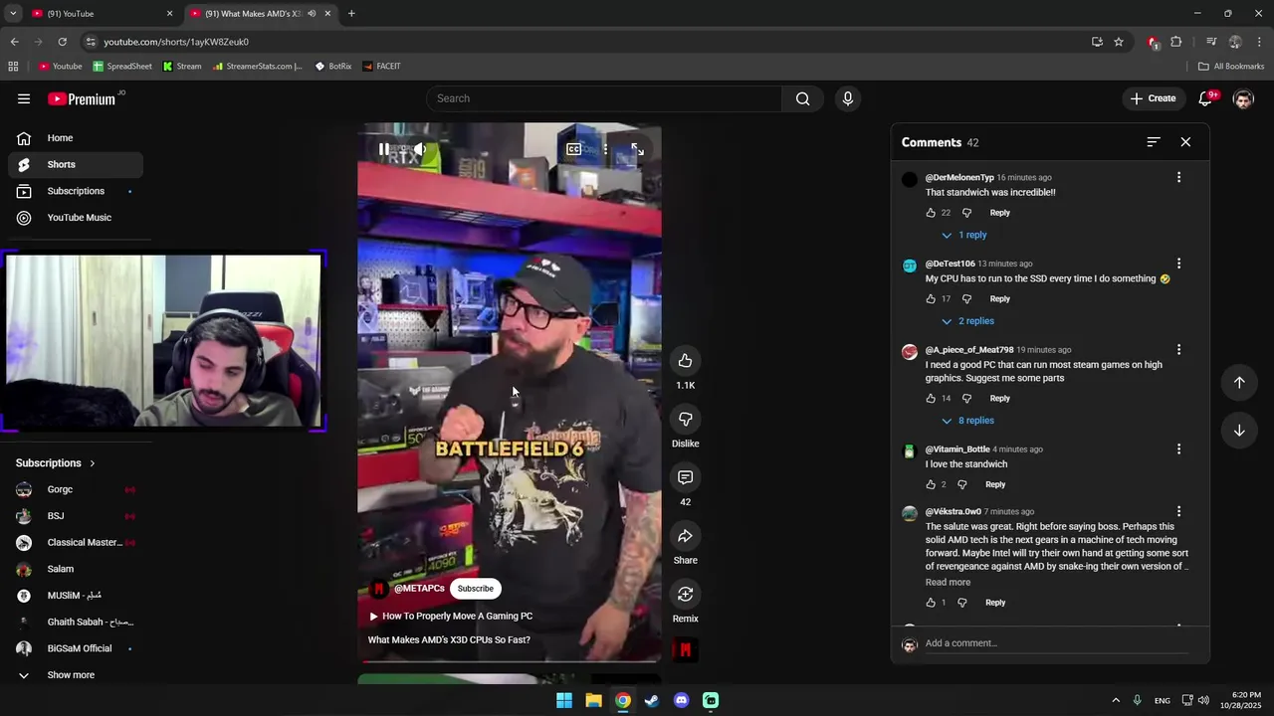Open the account avatar menu
This screenshot has width=1274, height=716.
(x=1243, y=98)
